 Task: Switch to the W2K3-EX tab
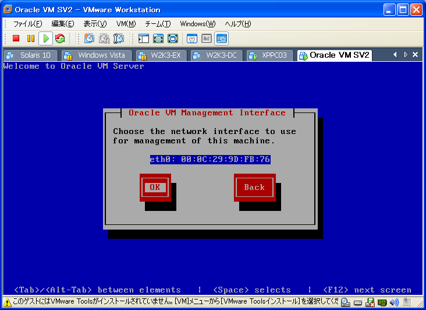[161, 55]
